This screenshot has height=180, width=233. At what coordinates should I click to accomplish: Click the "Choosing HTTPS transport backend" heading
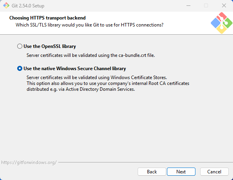coord(47,18)
